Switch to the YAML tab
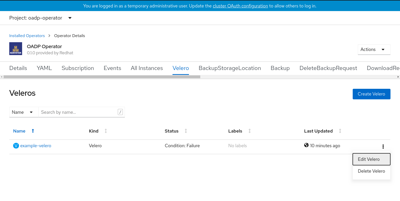 point(44,68)
